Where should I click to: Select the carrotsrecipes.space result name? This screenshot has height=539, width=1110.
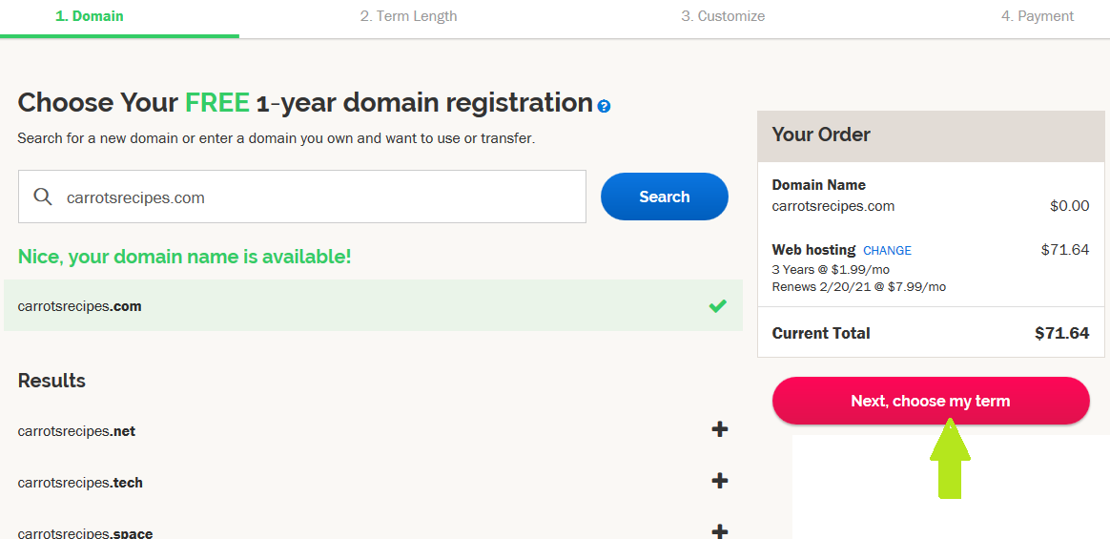(x=85, y=533)
